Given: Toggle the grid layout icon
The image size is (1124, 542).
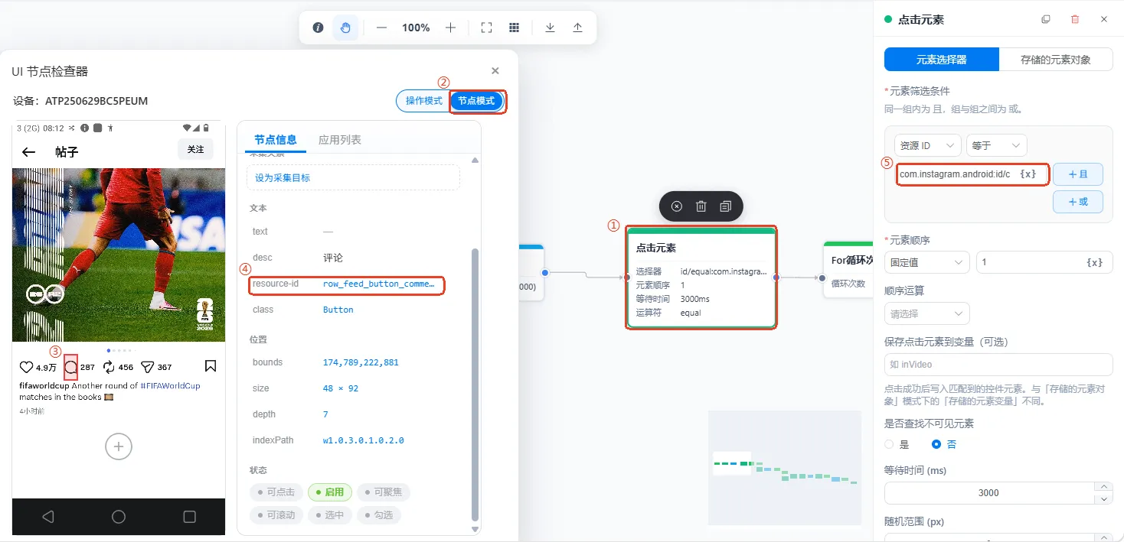Looking at the screenshot, I should (x=515, y=28).
